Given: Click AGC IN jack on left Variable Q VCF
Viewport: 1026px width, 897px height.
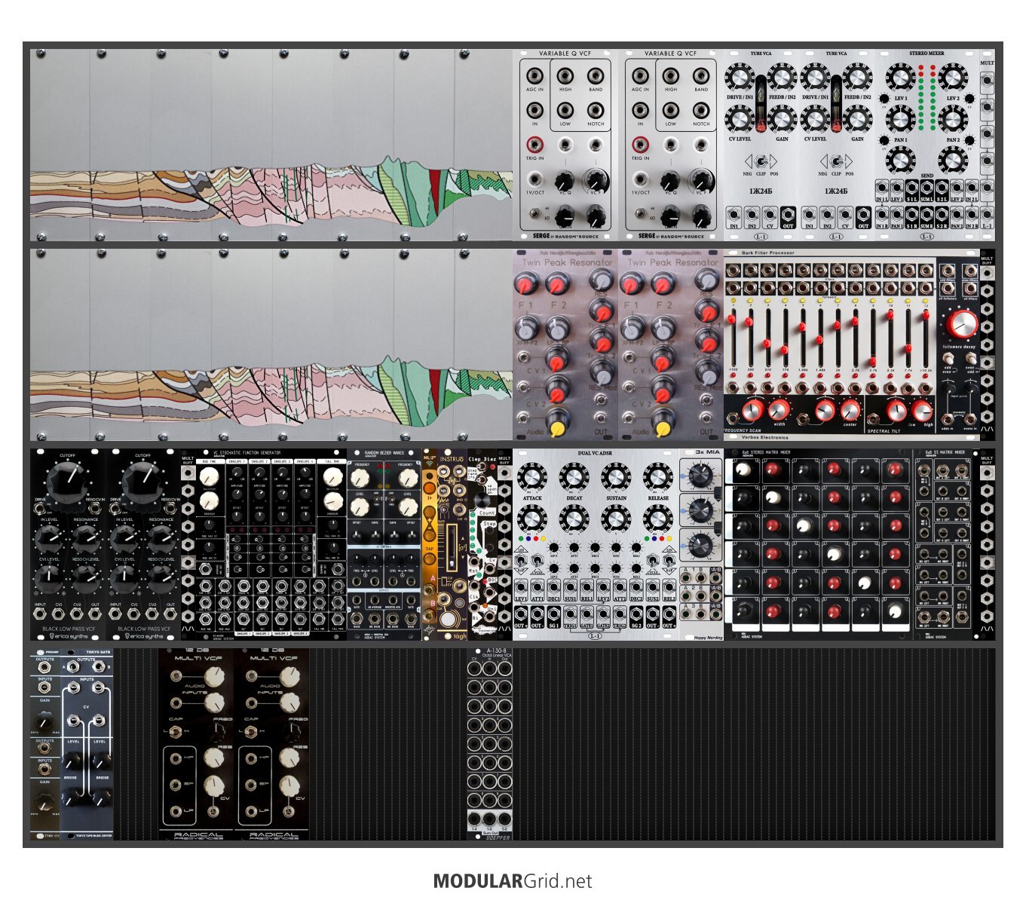Looking at the screenshot, I should point(534,76).
